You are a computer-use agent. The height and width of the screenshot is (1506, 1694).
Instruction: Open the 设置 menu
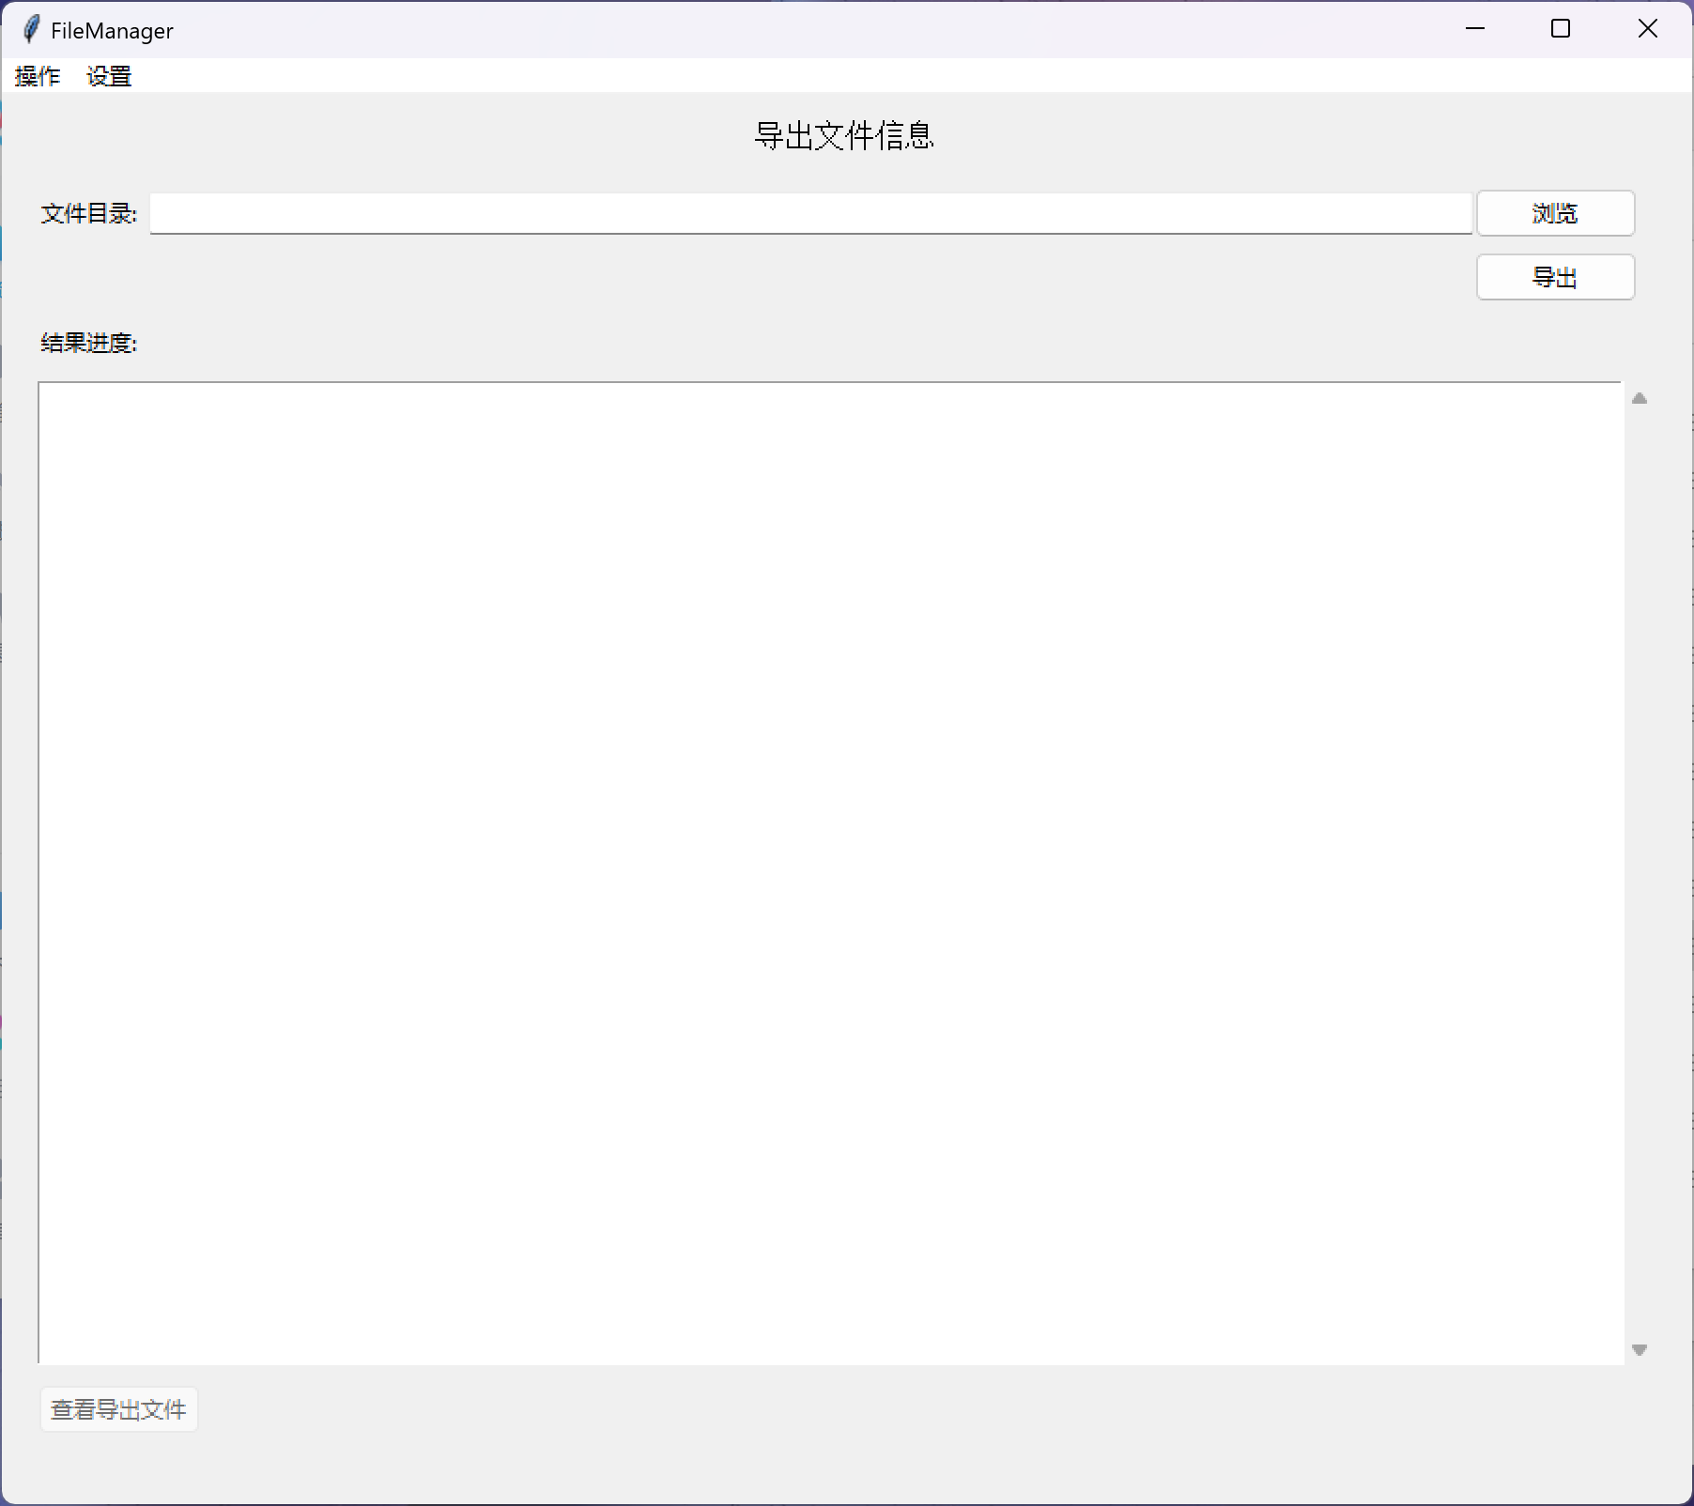coord(108,76)
